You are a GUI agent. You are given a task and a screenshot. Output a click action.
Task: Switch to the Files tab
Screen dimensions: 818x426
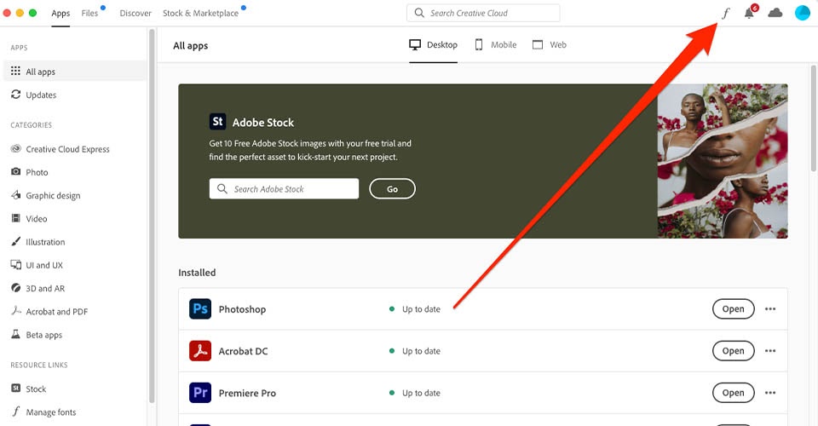coord(89,13)
